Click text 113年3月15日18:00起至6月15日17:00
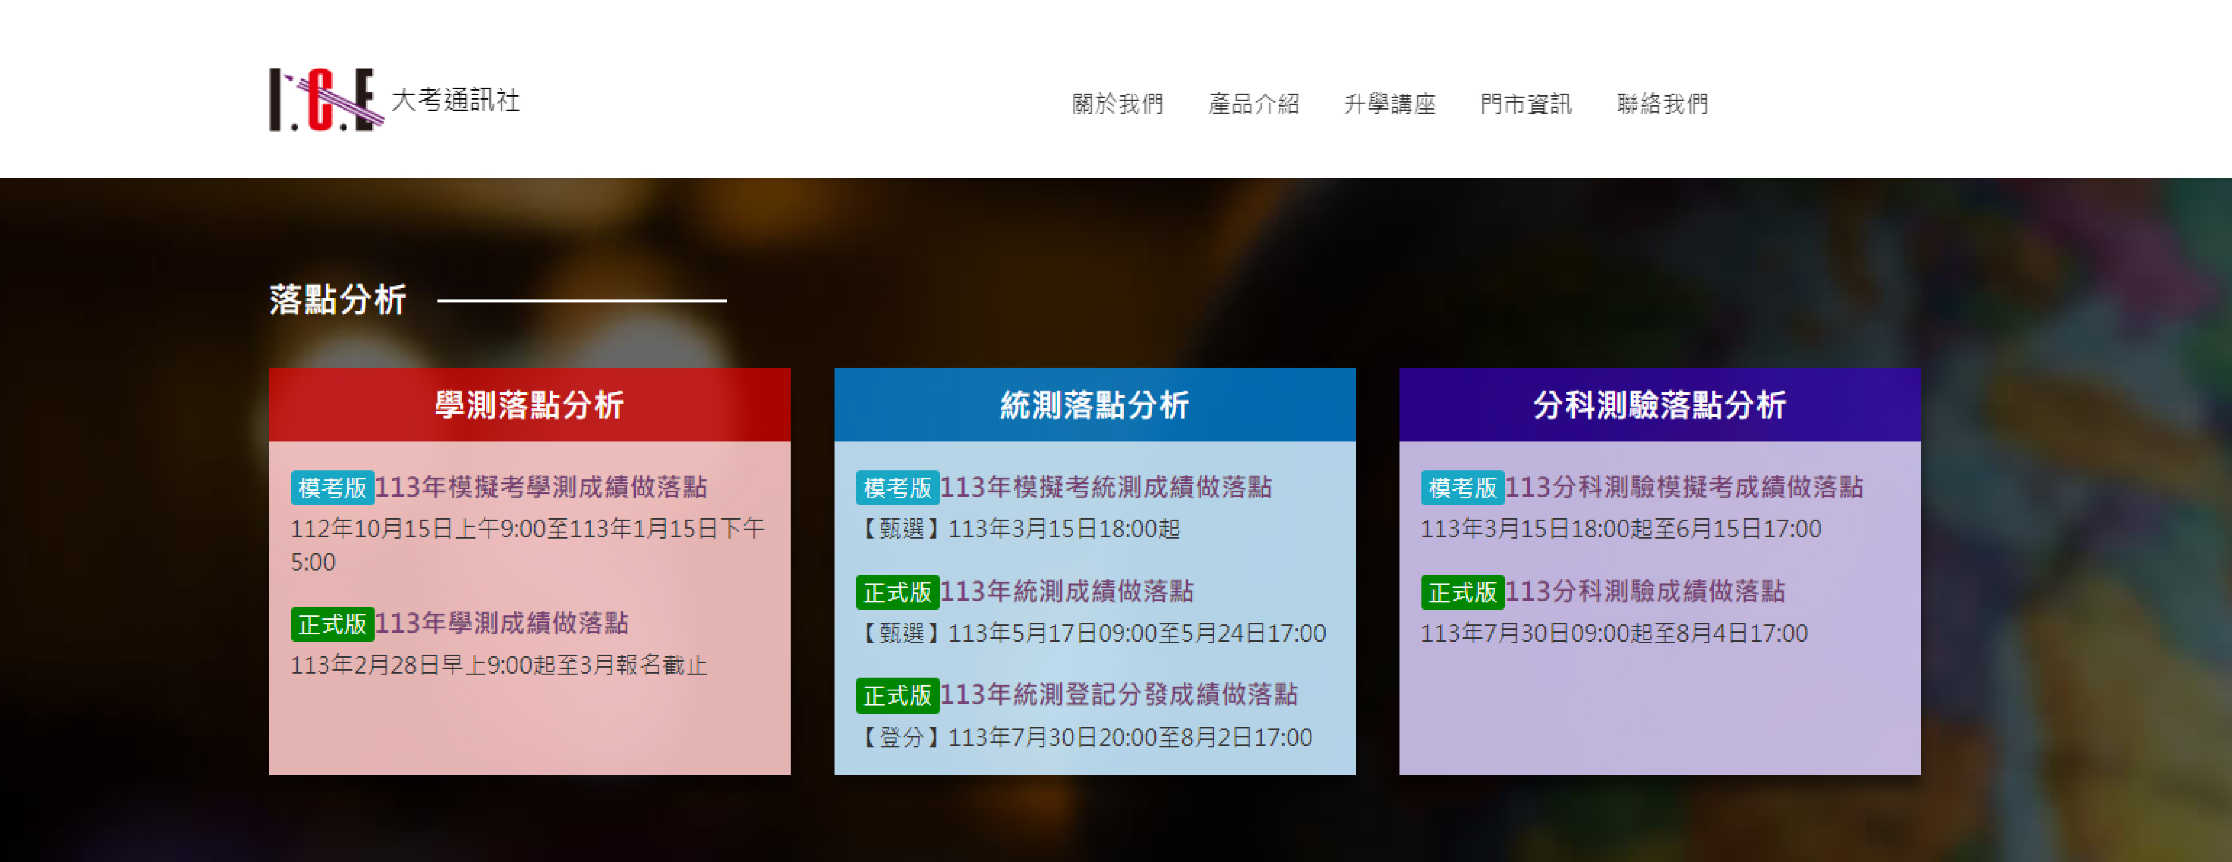2232x862 pixels. click(1621, 529)
